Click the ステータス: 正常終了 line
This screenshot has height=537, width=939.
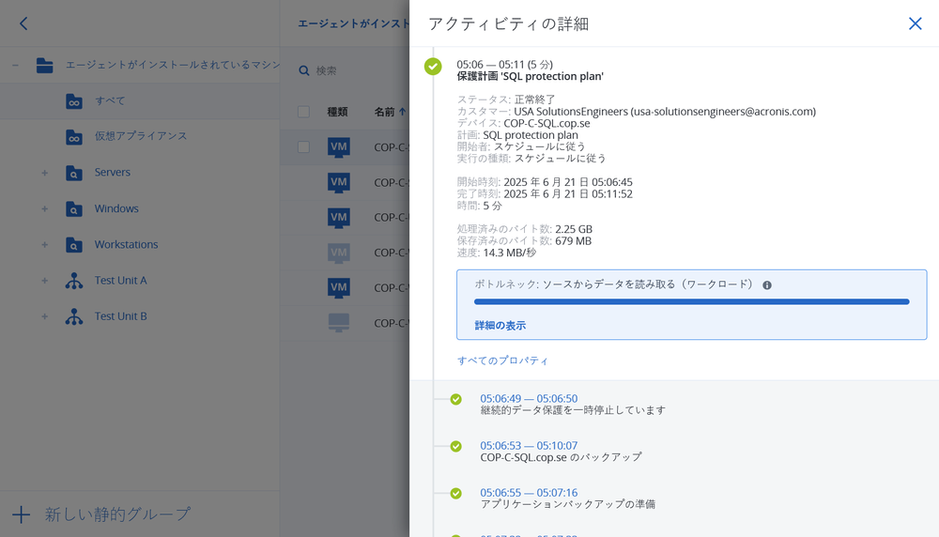(x=506, y=100)
